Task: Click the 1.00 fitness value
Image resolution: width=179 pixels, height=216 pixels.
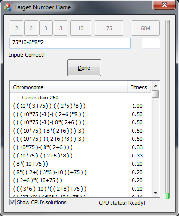Action: 137,106
